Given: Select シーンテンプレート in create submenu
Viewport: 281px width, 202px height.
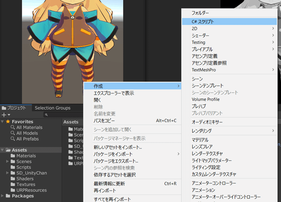Looking at the screenshot, I should pyautogui.click(x=229, y=86).
